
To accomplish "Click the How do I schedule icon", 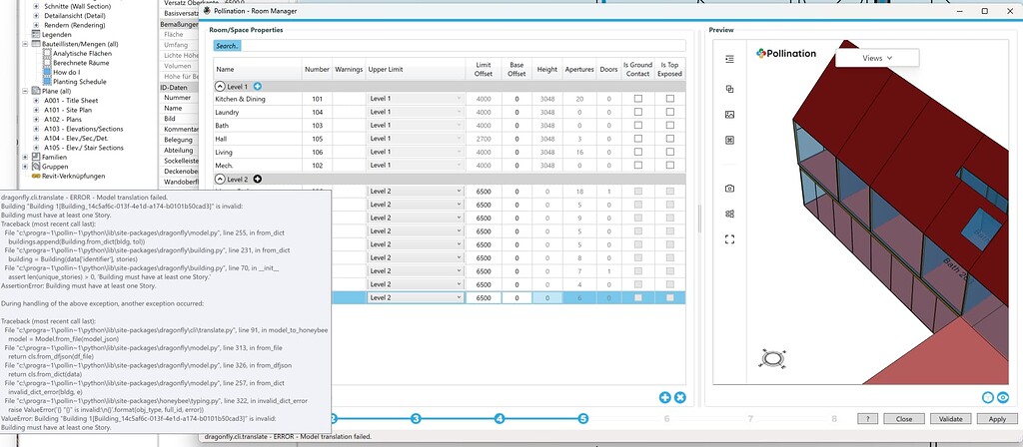I will [x=47, y=72].
